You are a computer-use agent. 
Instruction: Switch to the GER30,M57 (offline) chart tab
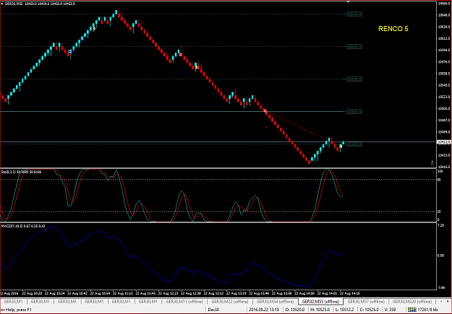[366, 302]
